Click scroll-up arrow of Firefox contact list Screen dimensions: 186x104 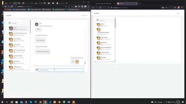pos(115,18)
